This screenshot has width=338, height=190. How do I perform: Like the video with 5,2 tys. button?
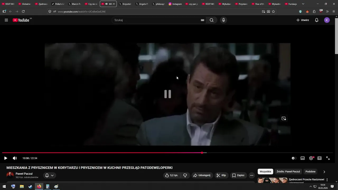[x=172, y=175]
